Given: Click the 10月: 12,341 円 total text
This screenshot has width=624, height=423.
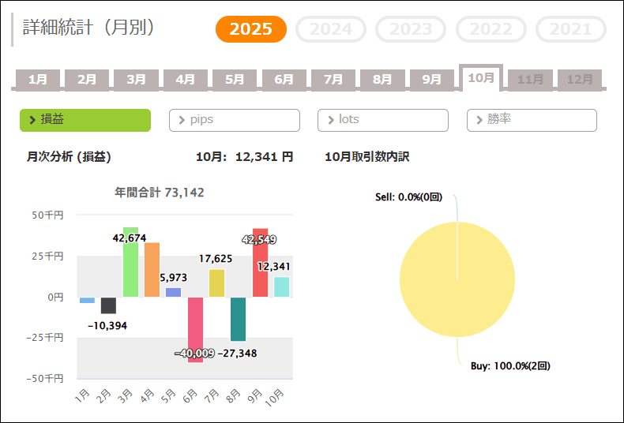Looking at the screenshot, I should point(244,156).
